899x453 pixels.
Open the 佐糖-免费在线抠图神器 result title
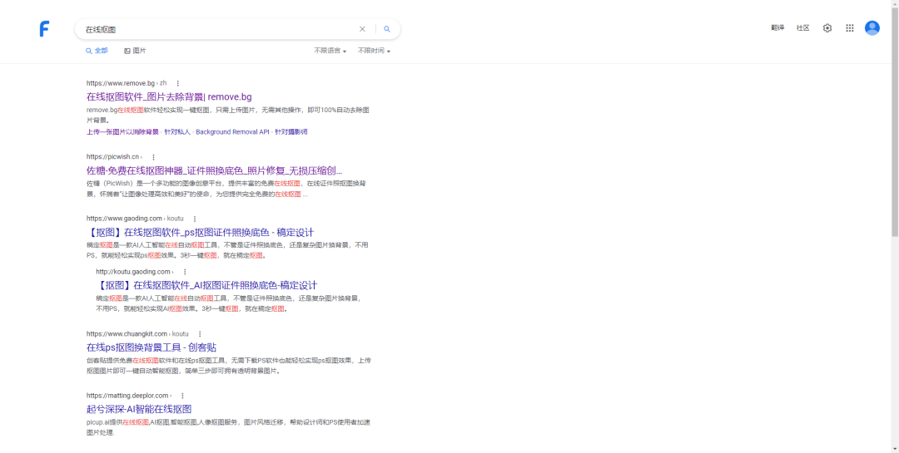[x=214, y=170]
